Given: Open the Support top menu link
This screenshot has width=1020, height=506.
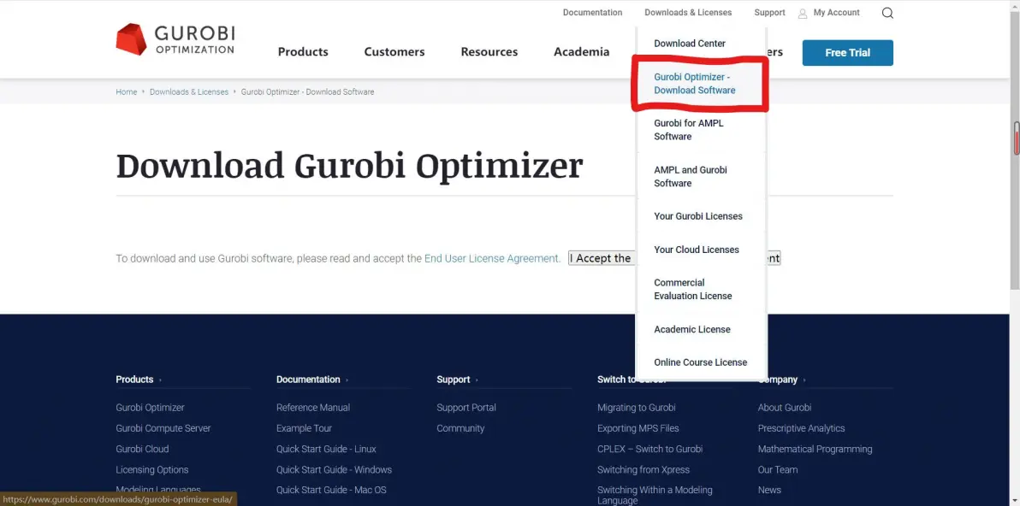Looking at the screenshot, I should tap(769, 12).
